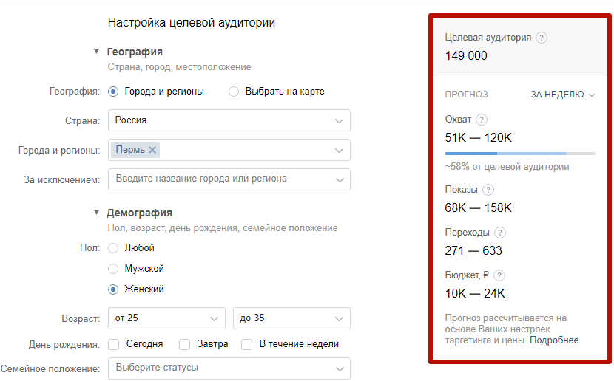
Task: Tick В течение недели checkbox
Action: 246,344
